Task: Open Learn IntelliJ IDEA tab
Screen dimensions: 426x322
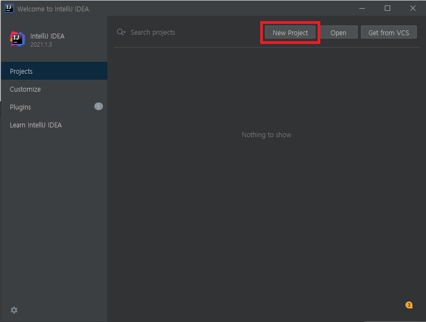Action: tap(54, 125)
